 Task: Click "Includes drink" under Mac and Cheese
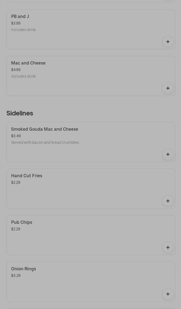(24, 77)
